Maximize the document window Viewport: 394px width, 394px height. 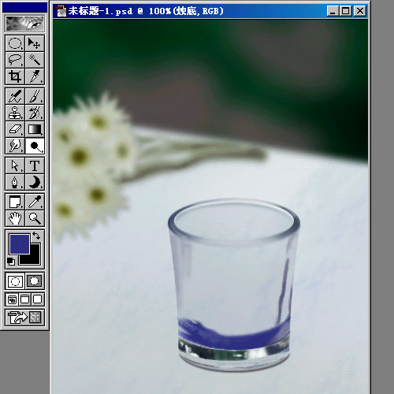click(x=345, y=11)
